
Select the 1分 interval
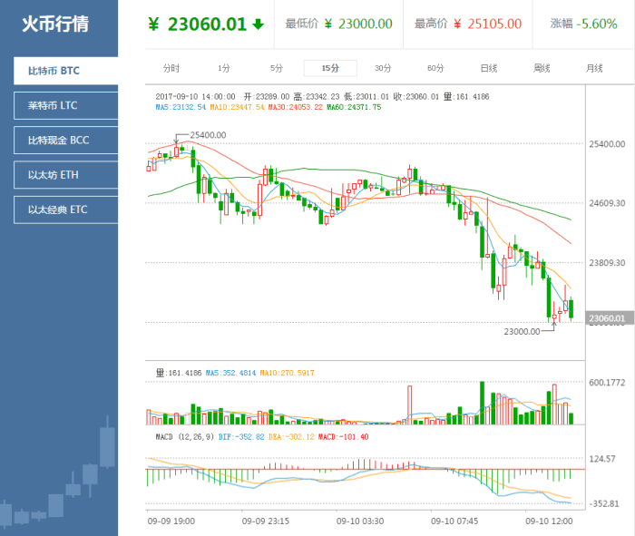(223, 68)
